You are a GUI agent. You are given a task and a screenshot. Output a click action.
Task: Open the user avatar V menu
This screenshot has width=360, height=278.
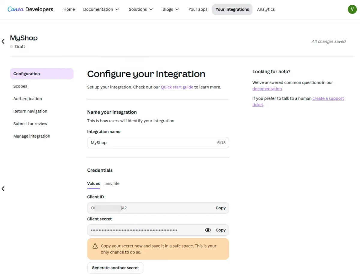coord(352,9)
